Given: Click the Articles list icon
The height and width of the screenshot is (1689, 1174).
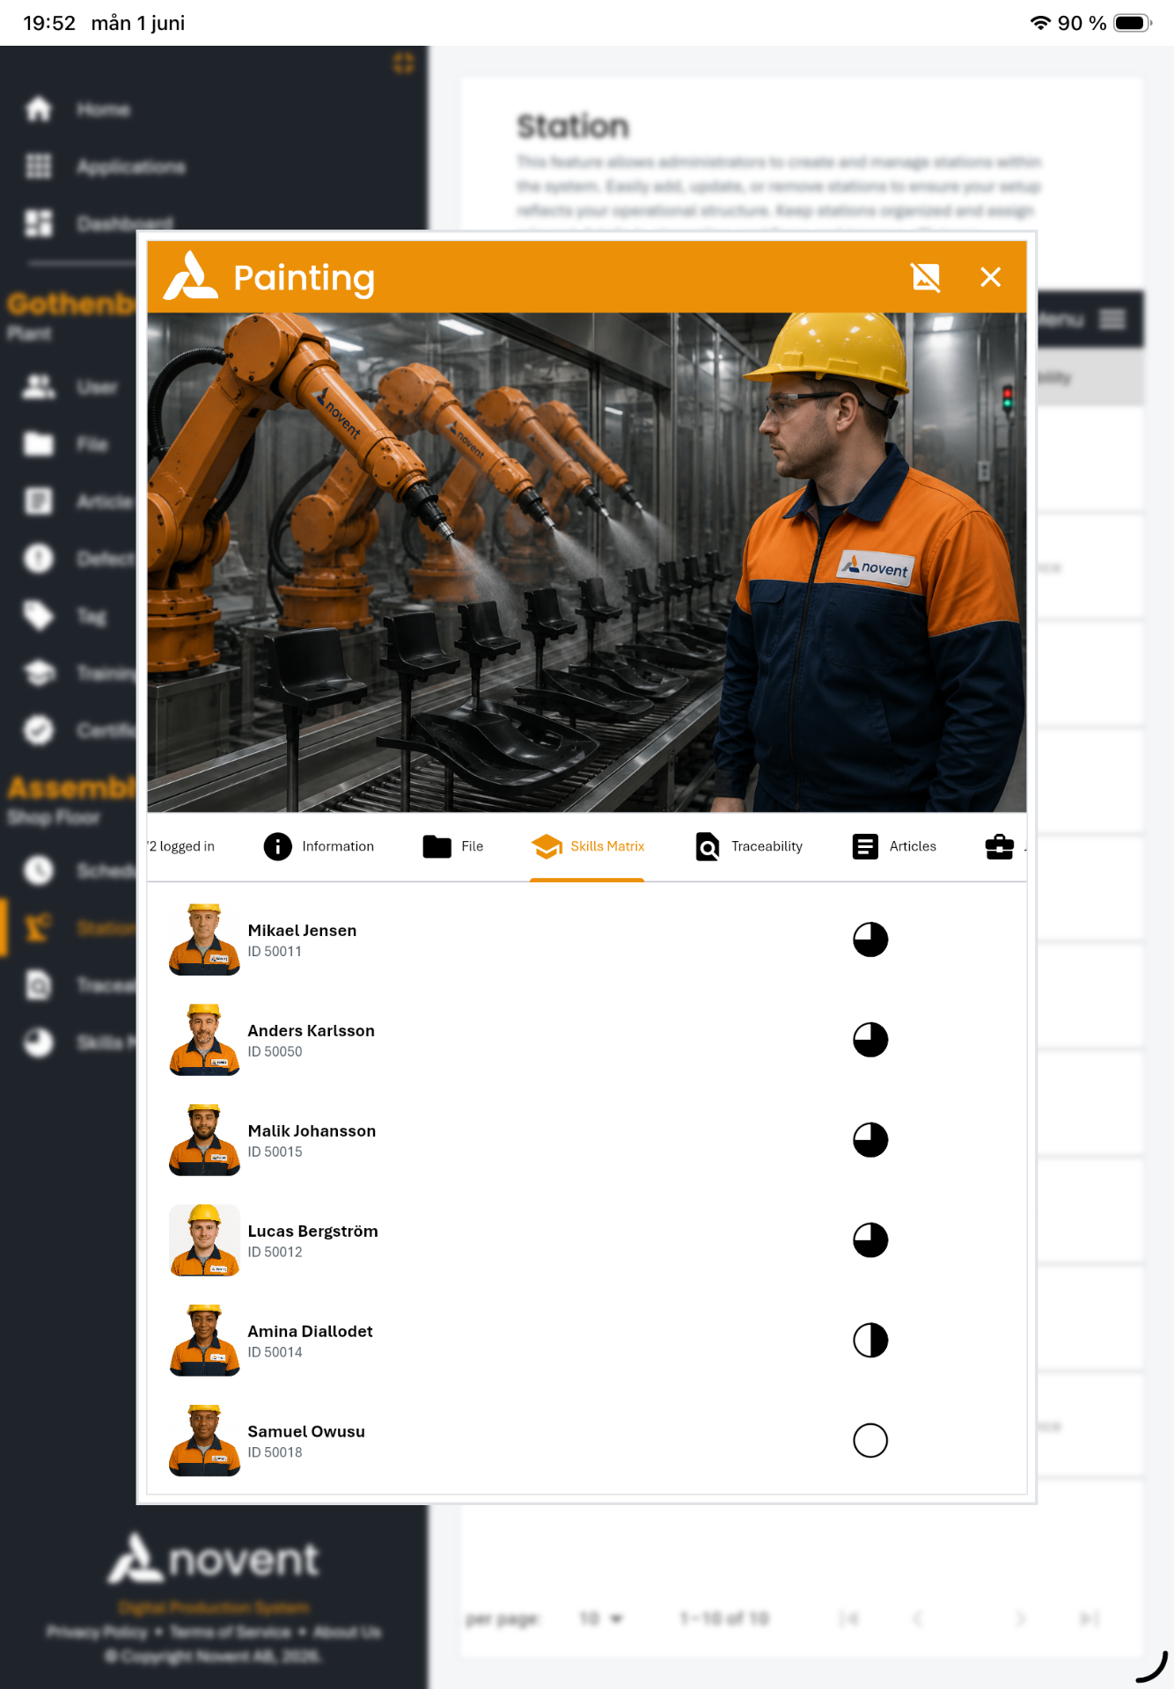Looking at the screenshot, I should tap(865, 846).
